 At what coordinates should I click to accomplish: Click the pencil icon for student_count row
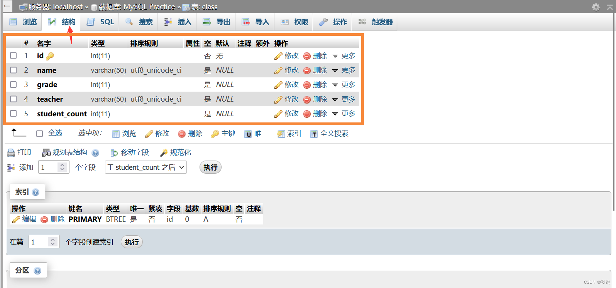click(x=278, y=114)
